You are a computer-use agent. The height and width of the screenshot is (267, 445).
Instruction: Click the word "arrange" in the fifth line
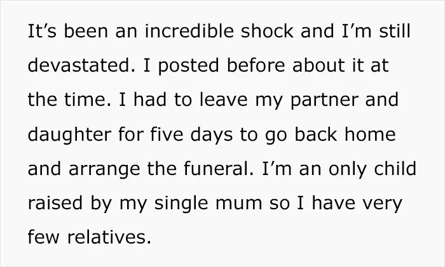coord(104,169)
